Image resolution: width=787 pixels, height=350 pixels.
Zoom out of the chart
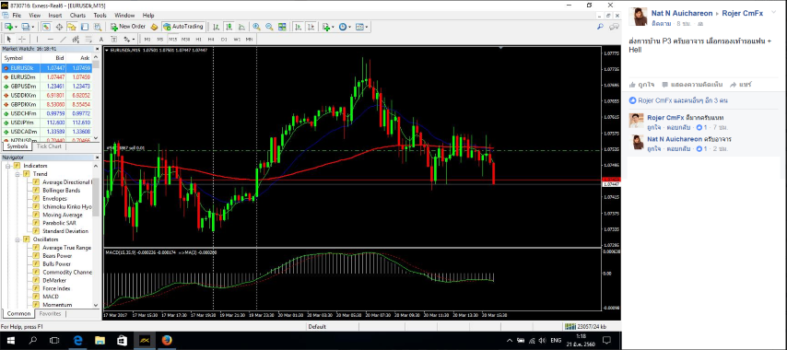coord(269,27)
